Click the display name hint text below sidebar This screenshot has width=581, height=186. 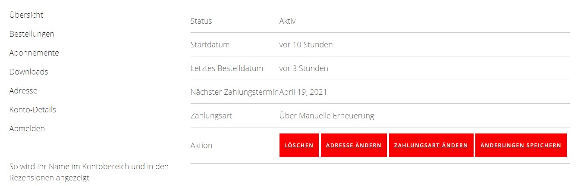[89, 172]
